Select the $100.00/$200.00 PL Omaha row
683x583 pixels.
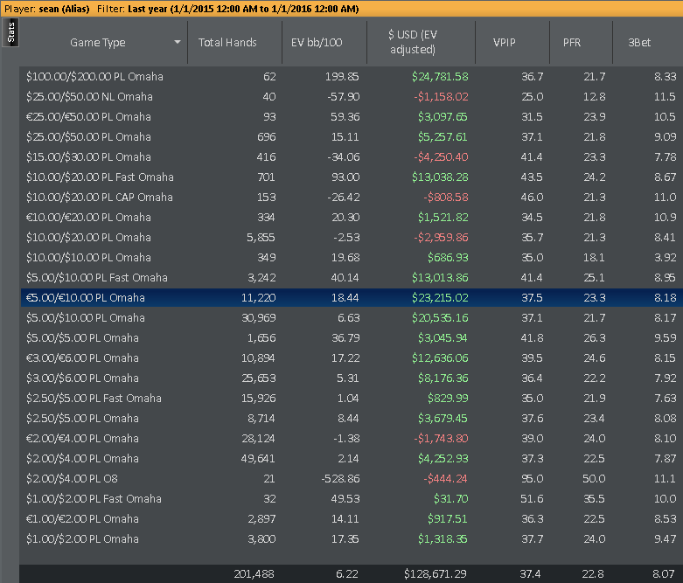(x=94, y=77)
